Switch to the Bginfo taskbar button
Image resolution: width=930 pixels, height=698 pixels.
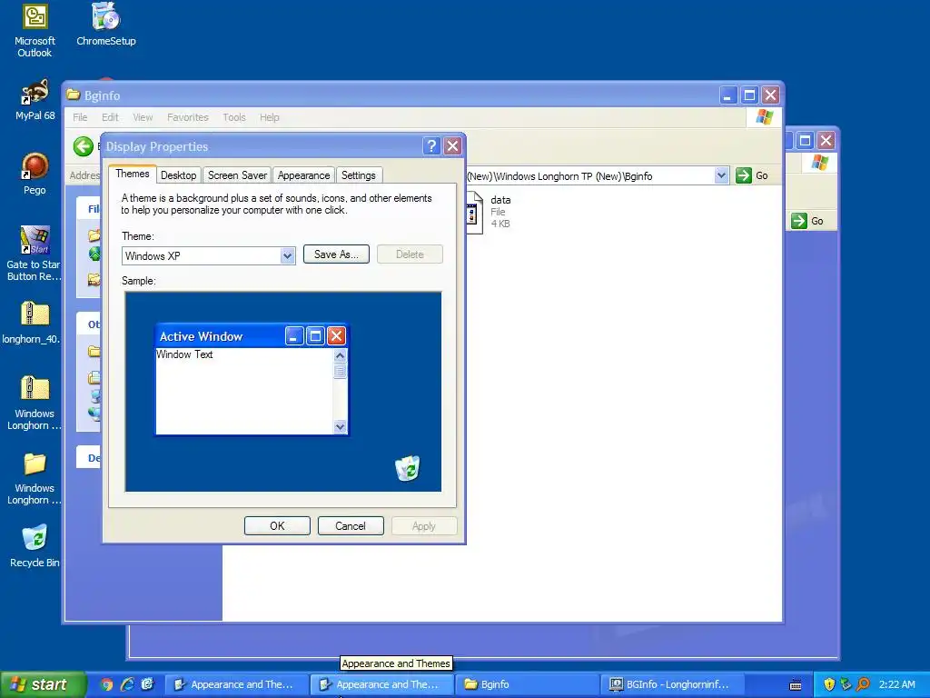(528, 684)
